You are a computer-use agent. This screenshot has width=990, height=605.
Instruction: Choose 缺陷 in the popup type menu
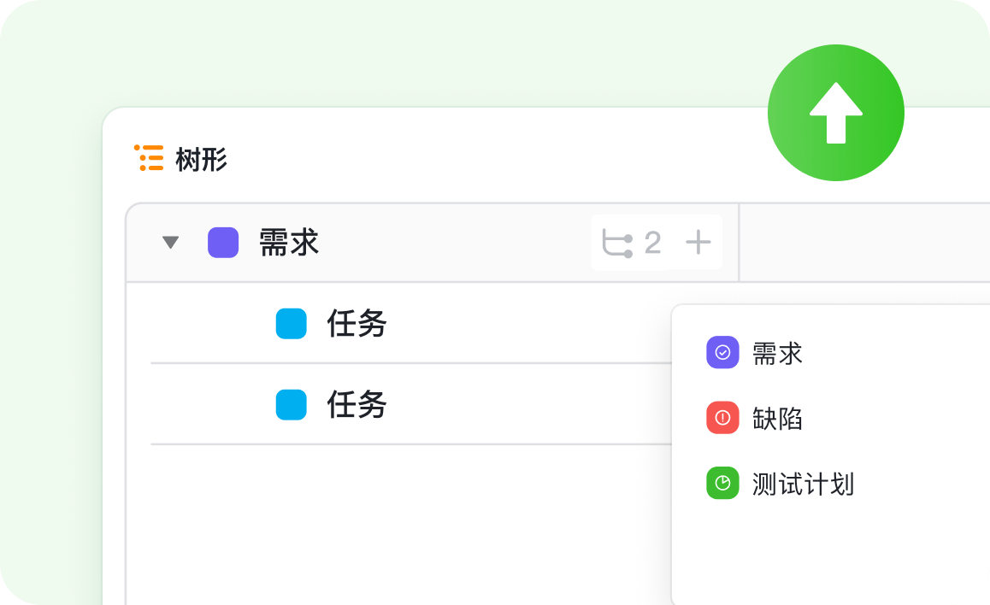(777, 419)
